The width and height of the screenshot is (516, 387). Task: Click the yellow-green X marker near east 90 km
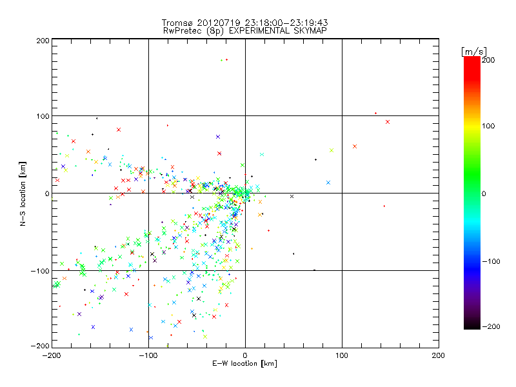click(x=332, y=150)
